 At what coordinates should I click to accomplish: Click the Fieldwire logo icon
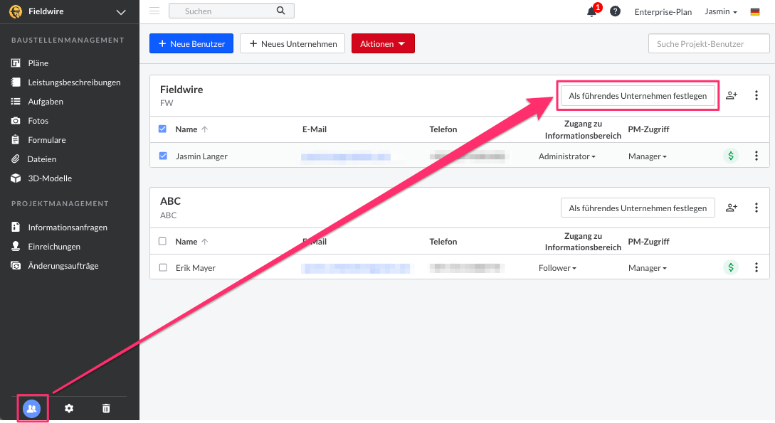click(16, 11)
